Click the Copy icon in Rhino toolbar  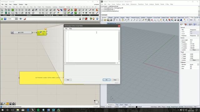120,20
